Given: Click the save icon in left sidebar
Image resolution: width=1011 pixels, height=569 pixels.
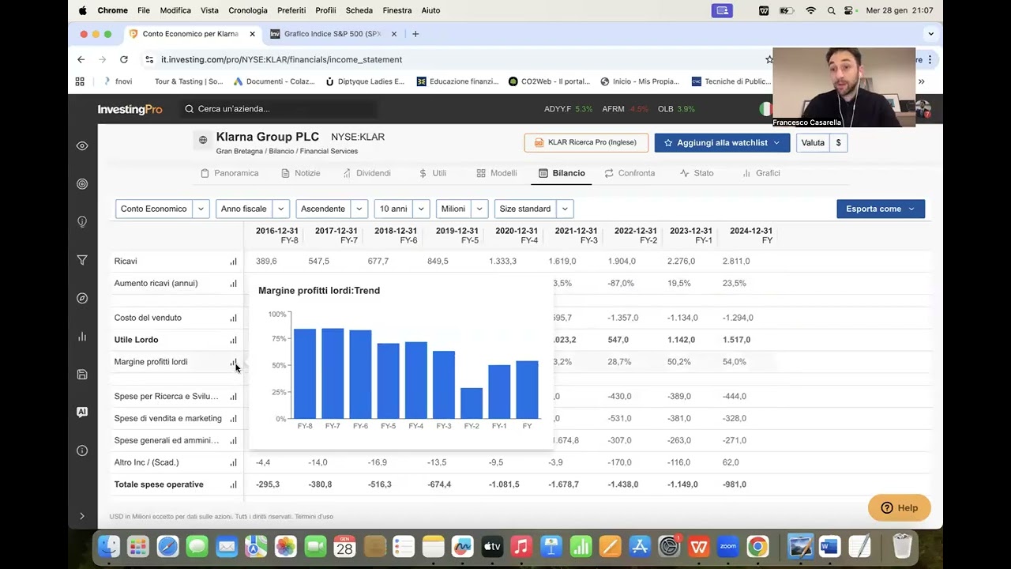Looking at the screenshot, I should coord(82,374).
